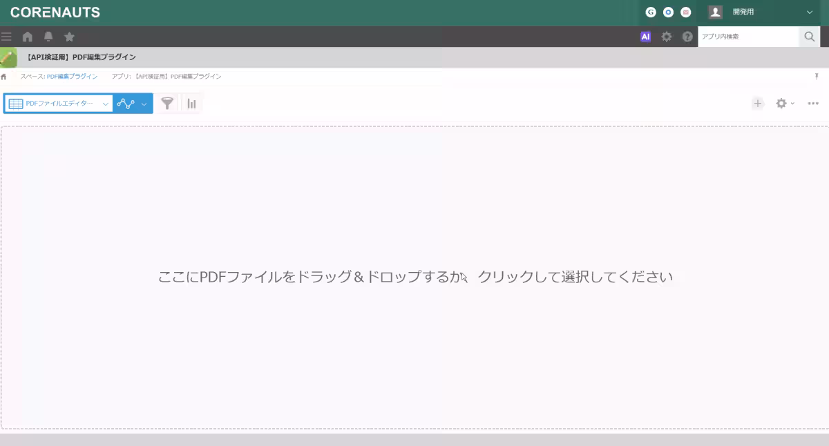
Task: Open the red round icon in the top bar
Action: point(686,12)
